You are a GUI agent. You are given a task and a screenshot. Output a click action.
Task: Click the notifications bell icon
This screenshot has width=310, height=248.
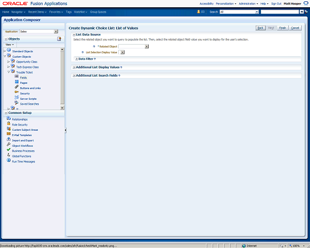coord(199,12)
